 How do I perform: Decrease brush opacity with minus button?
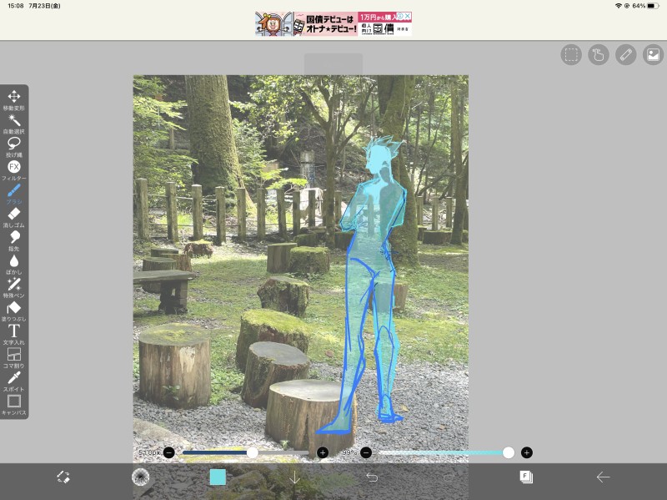click(366, 452)
